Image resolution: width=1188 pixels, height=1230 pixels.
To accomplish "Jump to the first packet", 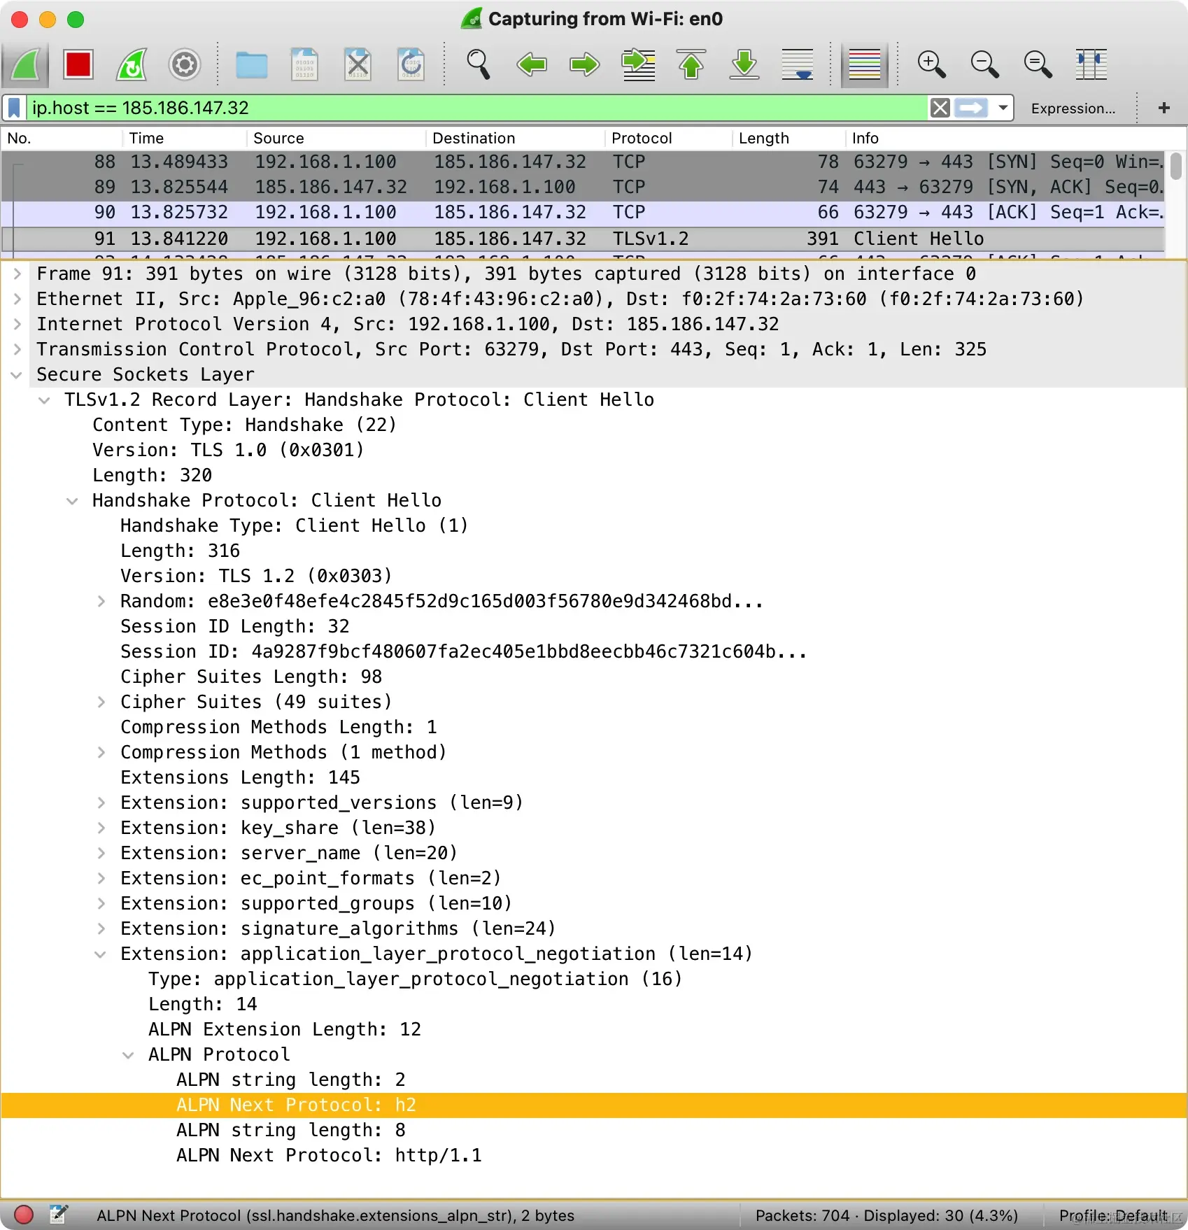I will click(x=691, y=65).
